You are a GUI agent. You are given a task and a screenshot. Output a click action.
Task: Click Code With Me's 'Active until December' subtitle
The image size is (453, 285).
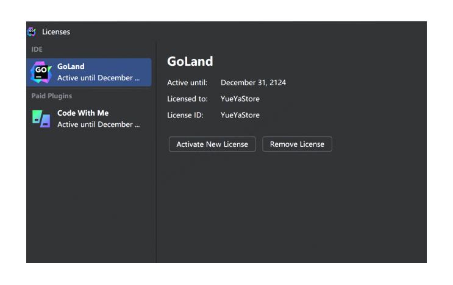tap(98, 125)
